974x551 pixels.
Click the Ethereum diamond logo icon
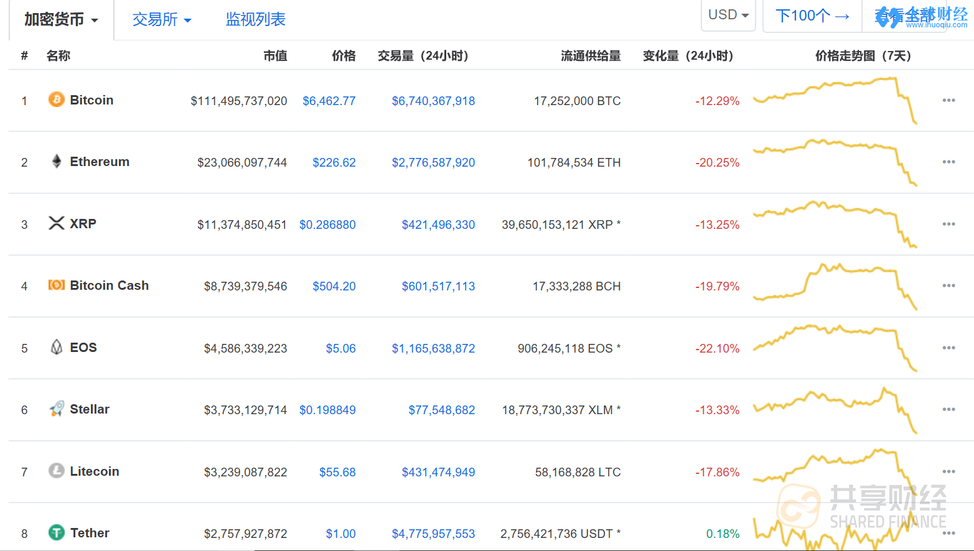coord(57,162)
